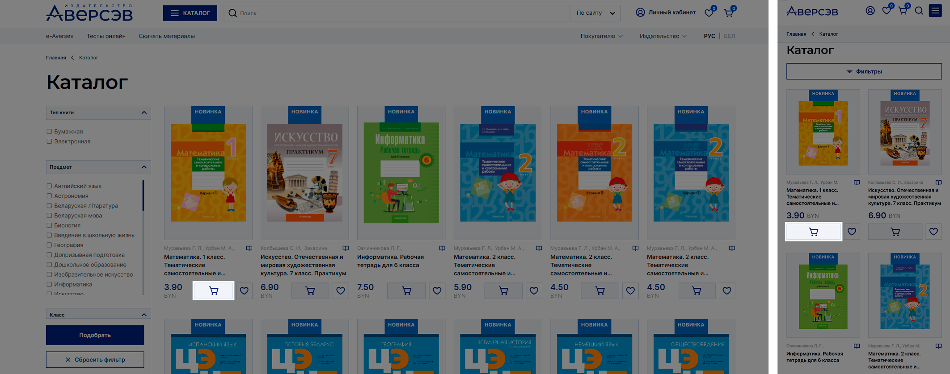Open the Тесты онлайн menu link
950x374 pixels.
pyautogui.click(x=106, y=36)
